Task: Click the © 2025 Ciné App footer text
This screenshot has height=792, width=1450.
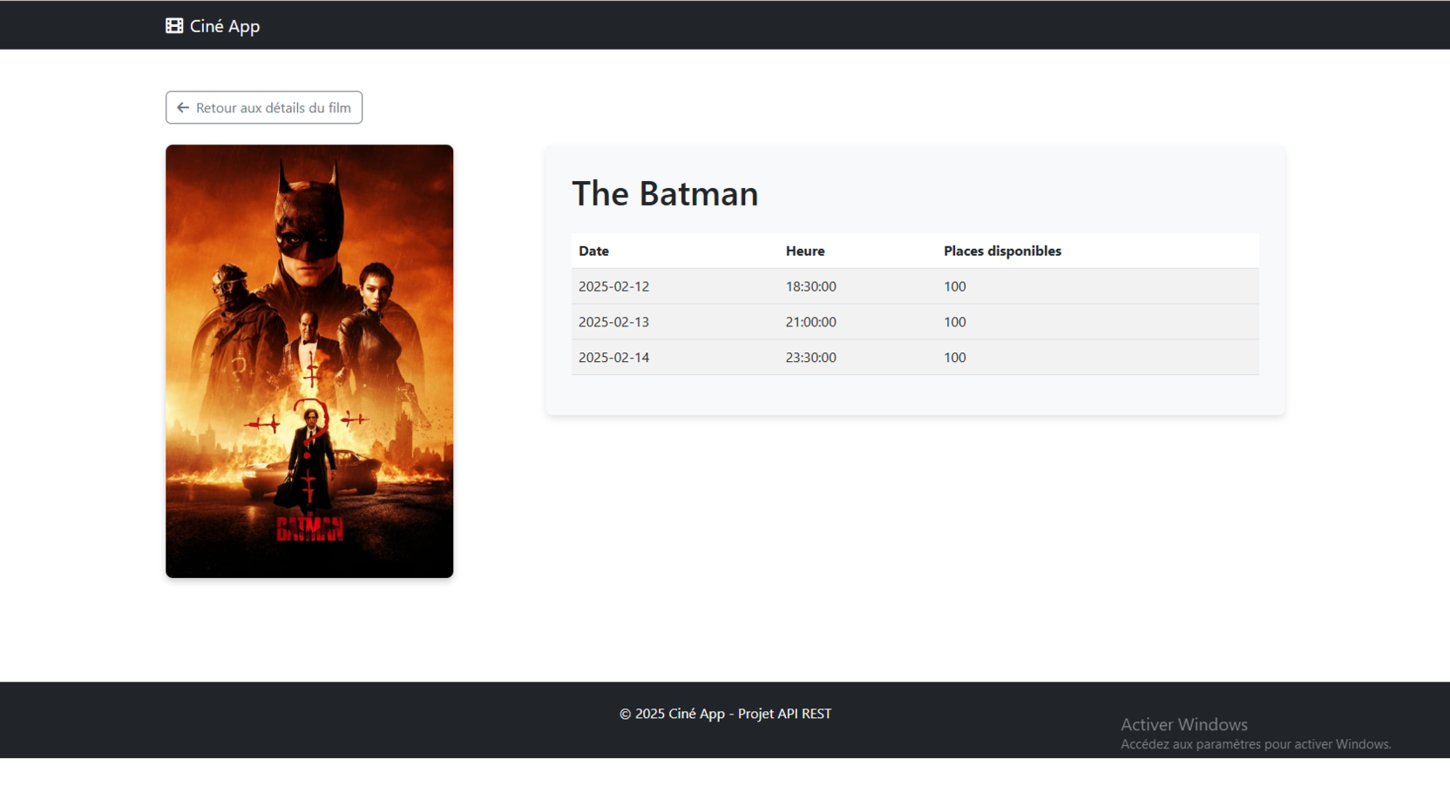Action: 725,714
